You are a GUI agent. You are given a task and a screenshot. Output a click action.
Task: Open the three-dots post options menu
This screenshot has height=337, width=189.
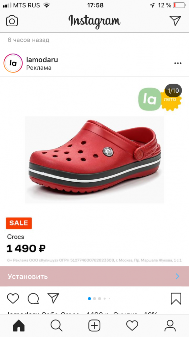tap(178, 63)
